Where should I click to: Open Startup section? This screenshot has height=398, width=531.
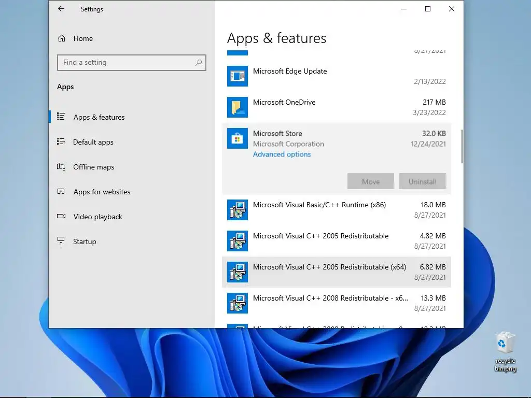[85, 241]
